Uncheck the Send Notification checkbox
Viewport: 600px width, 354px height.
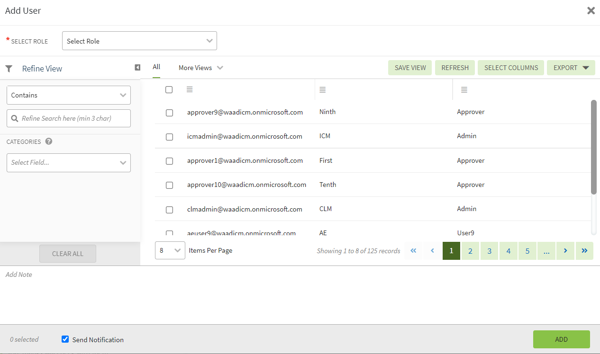[65, 339]
